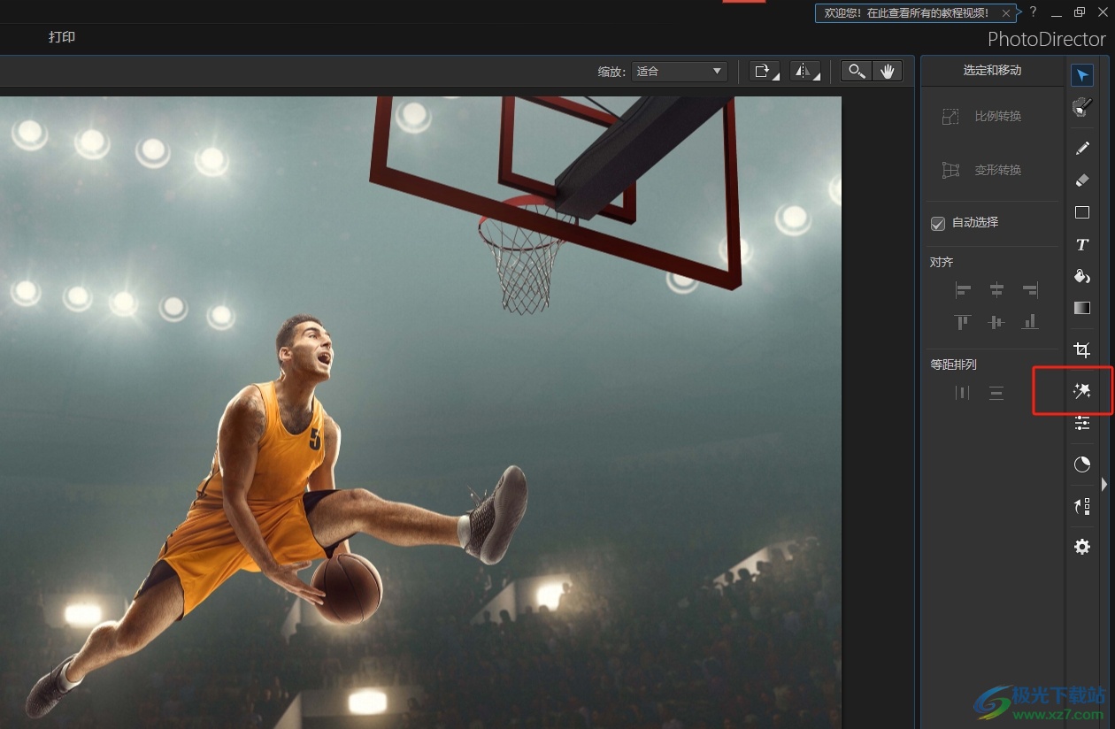The image size is (1115, 729).
Task: Open the 打印 menu
Action: 62,37
